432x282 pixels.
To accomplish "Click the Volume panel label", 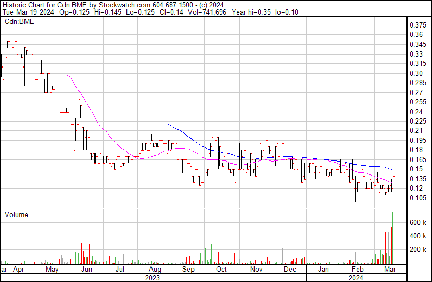I will pyautogui.click(x=16, y=214).
